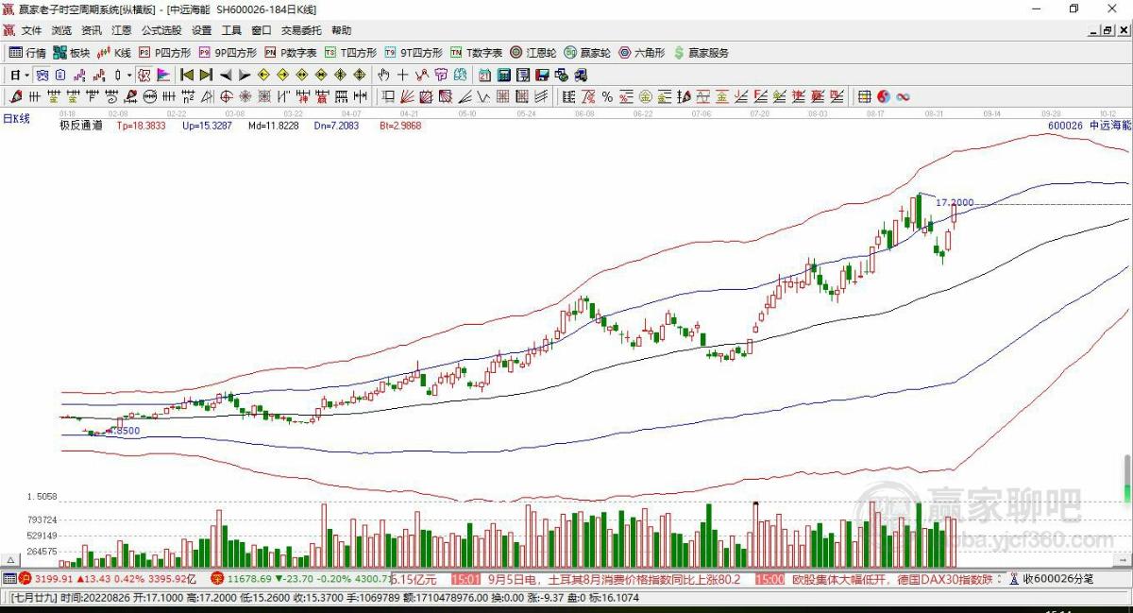
Task: Open the P数字表 tool
Action: [x=291, y=53]
